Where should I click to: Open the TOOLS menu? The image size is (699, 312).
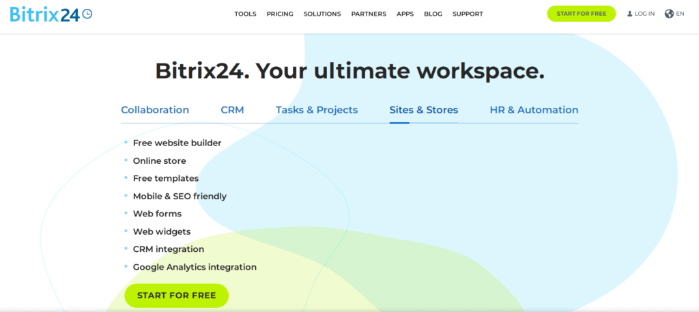coord(245,14)
